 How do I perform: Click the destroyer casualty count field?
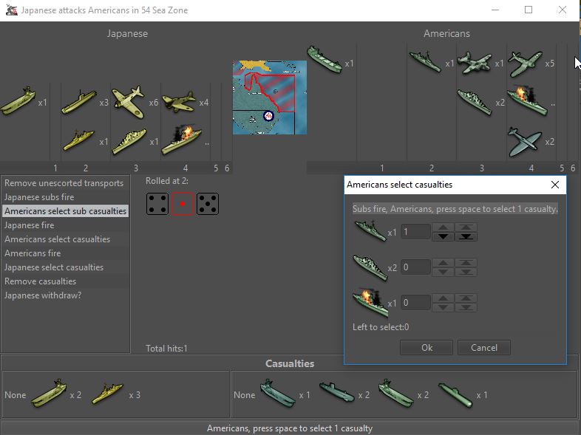pos(415,232)
